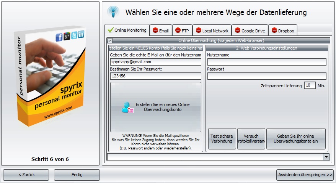
Task: Click Geben Sie Ihr online Überwachungskonto ein
Action: point(296,139)
